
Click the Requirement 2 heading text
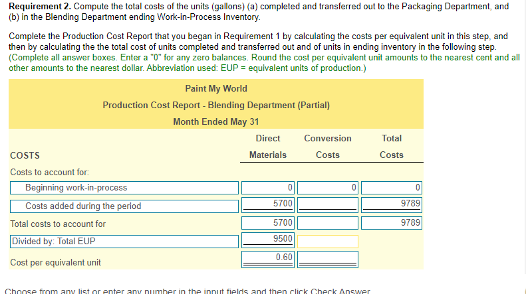coord(40,7)
